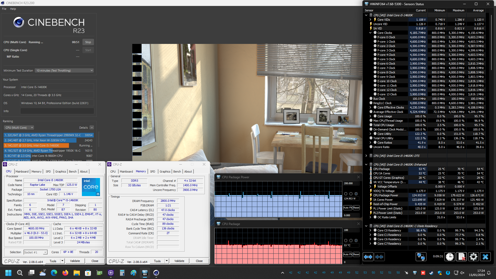Open Microsoft Store taskbar icon
The image size is (496, 279).
coord(88,273)
